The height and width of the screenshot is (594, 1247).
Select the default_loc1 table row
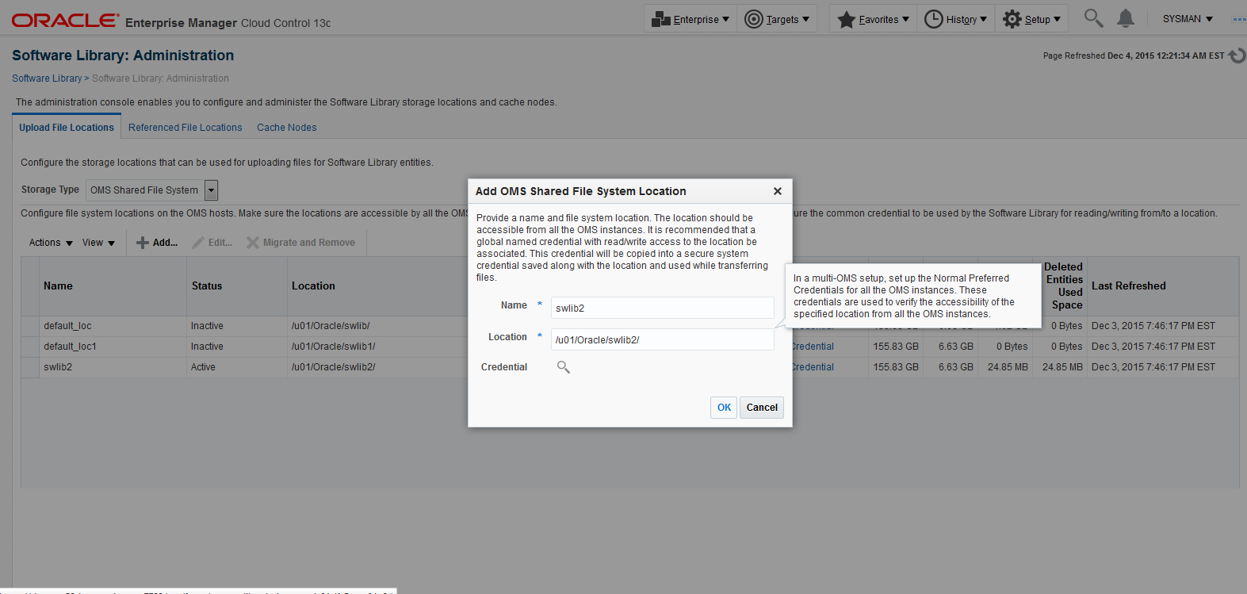coord(629,347)
